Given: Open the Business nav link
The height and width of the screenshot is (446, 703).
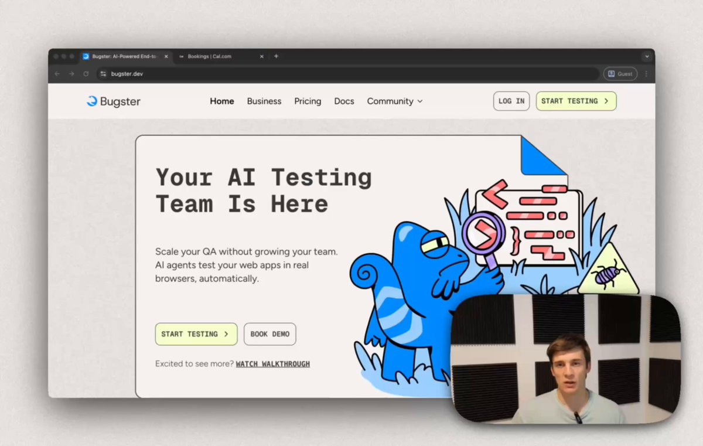Looking at the screenshot, I should point(264,101).
